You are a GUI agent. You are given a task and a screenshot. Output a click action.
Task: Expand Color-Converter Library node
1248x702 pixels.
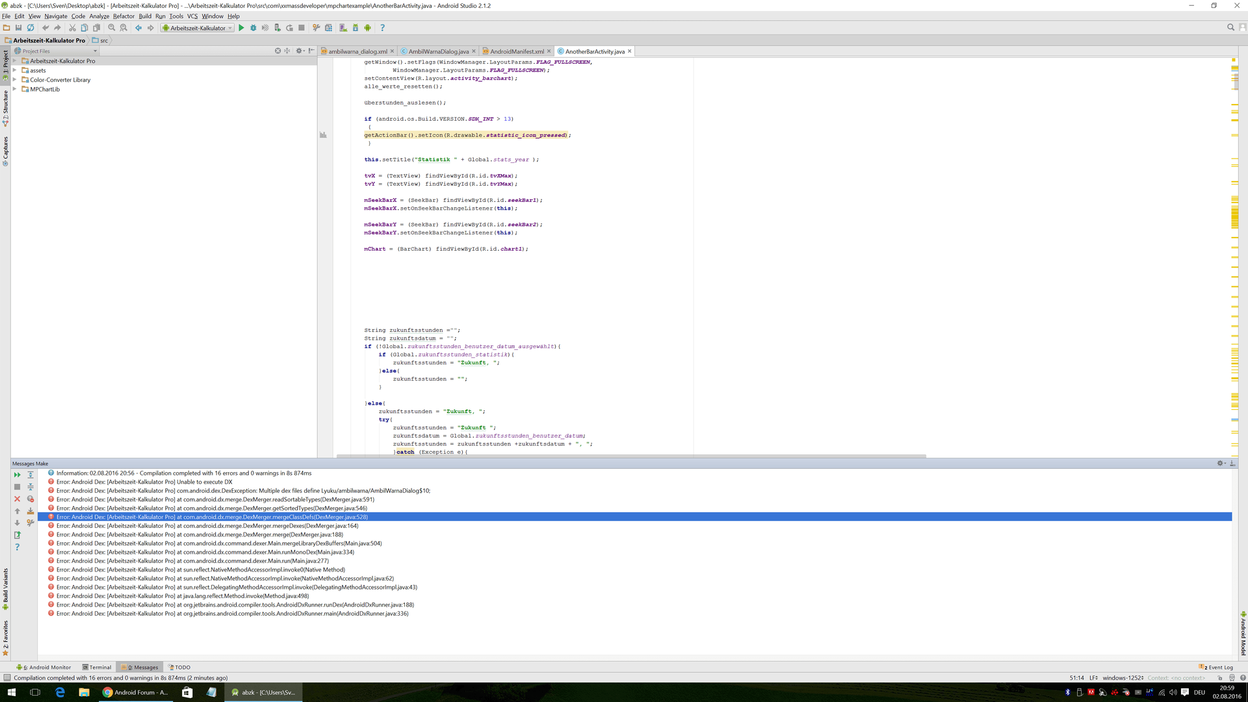pos(15,80)
